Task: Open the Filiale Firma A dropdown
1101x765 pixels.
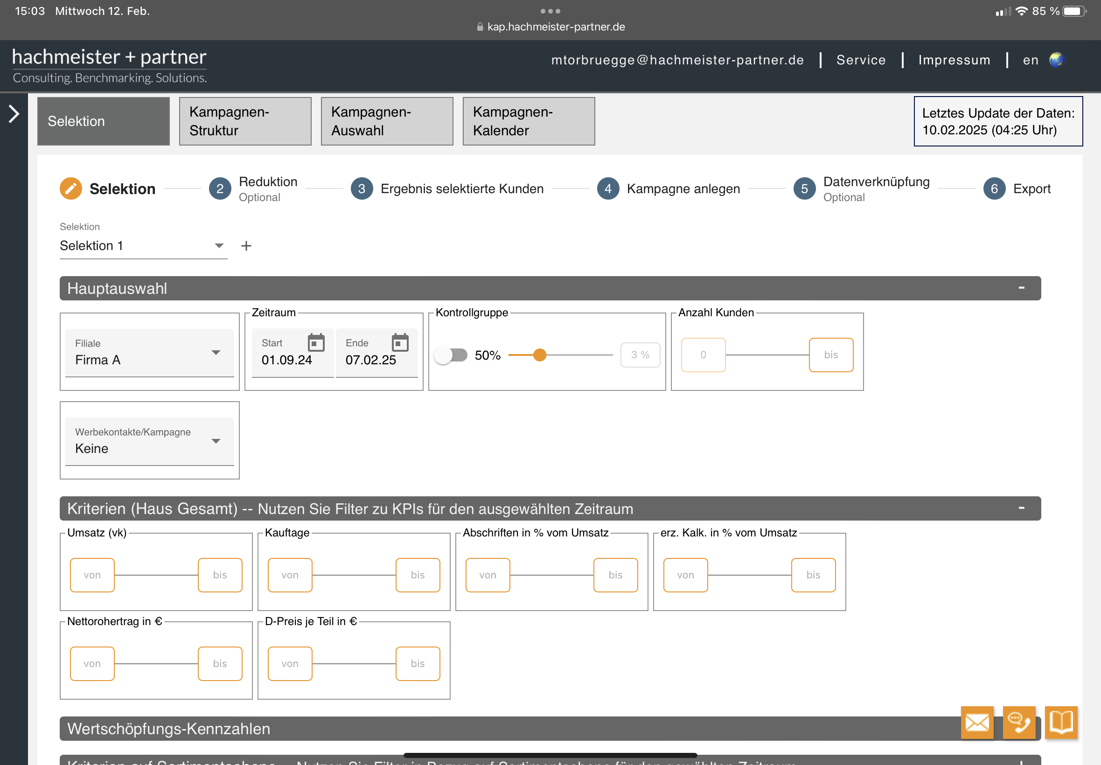Action: pos(149,353)
